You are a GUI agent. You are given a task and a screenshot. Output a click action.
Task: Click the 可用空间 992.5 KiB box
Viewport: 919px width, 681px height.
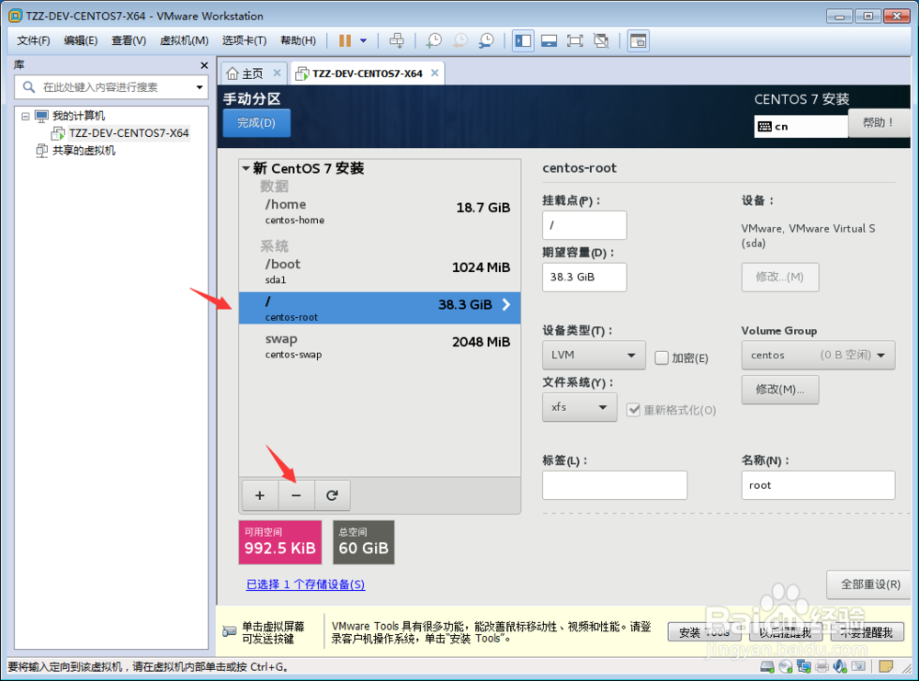[x=280, y=543]
